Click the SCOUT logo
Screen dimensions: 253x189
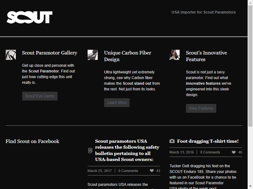(x=29, y=17)
